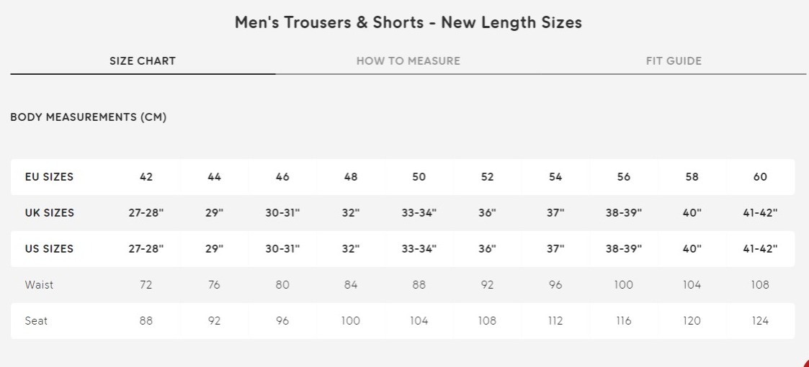Click the Seat row label

pos(36,321)
